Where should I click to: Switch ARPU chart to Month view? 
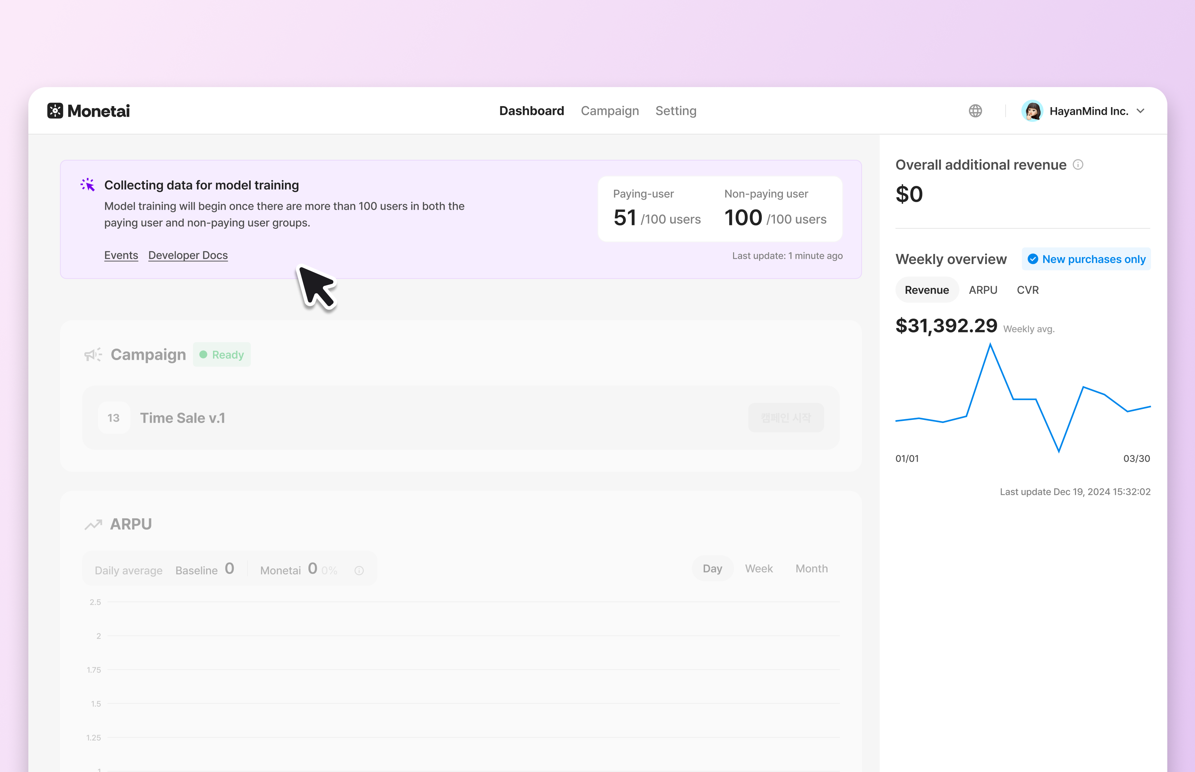pyautogui.click(x=812, y=568)
